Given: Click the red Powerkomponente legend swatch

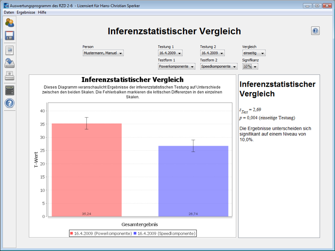Looking at the screenshot, I should pos(72,233).
